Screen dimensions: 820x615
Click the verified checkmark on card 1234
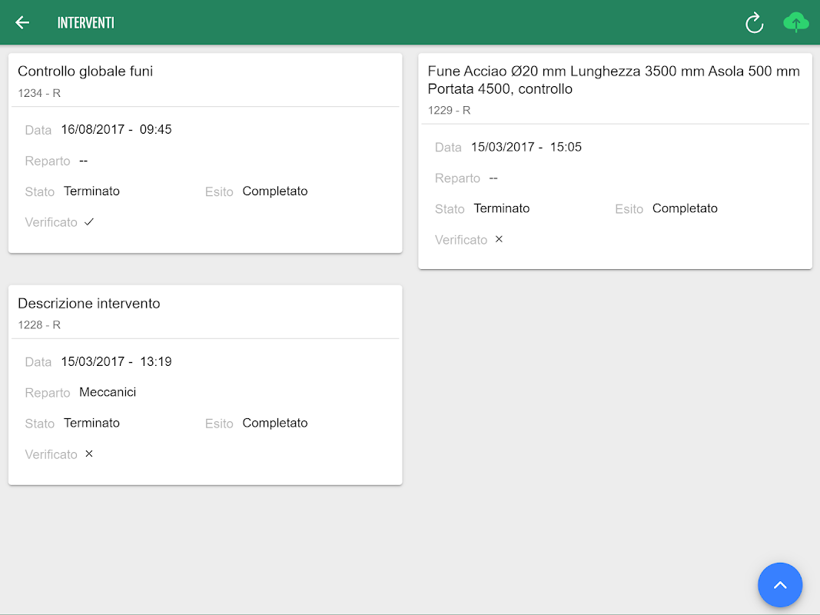click(x=89, y=221)
